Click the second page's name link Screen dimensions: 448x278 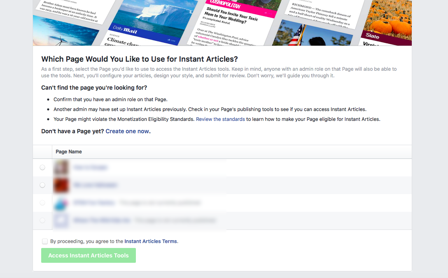click(96, 185)
